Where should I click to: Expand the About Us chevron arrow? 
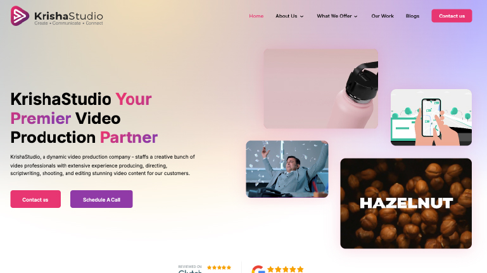301,16
